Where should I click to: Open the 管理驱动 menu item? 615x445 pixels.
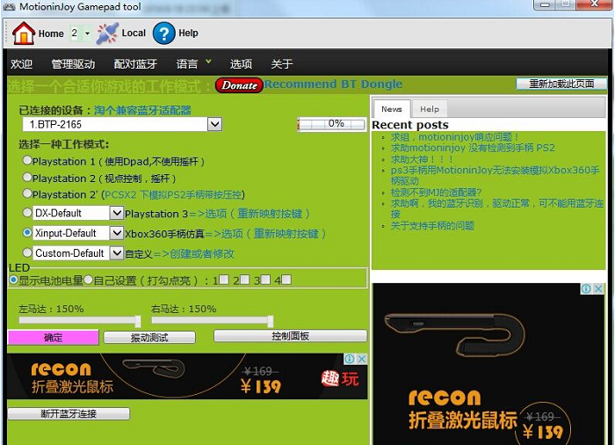click(x=73, y=63)
